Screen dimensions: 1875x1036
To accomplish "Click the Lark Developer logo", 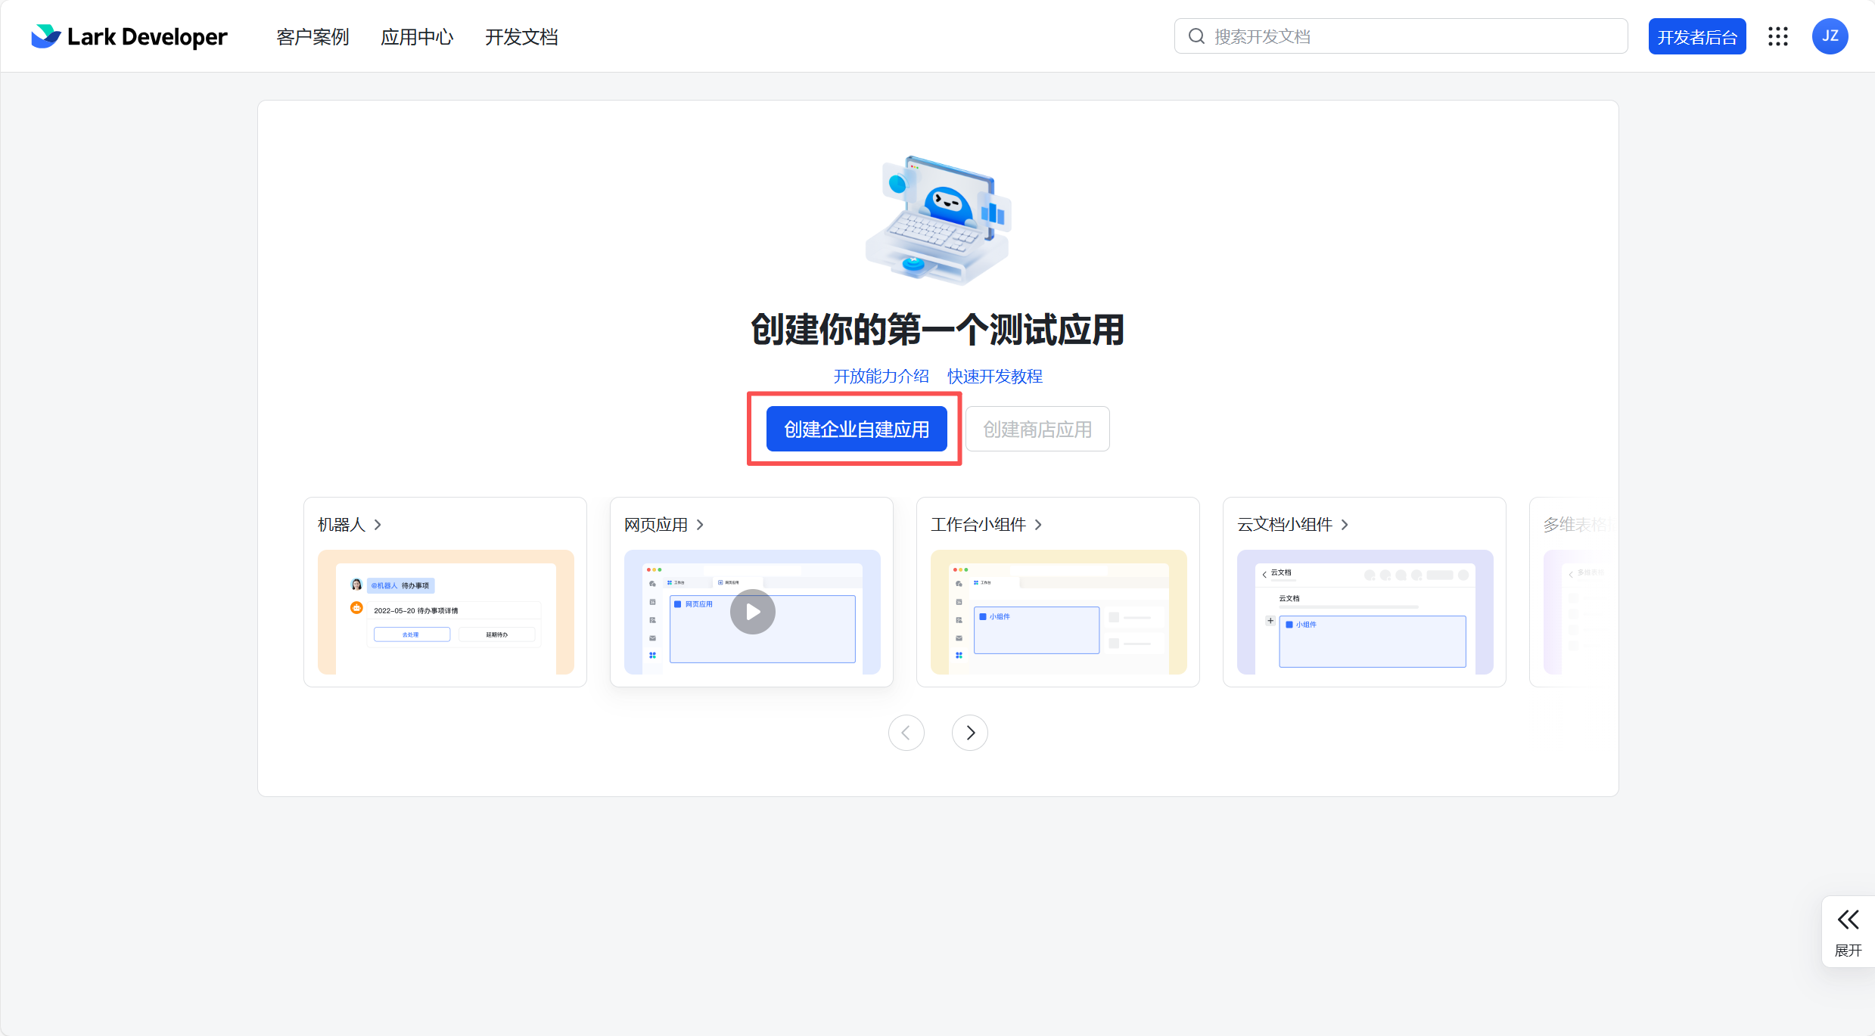I will point(129,36).
